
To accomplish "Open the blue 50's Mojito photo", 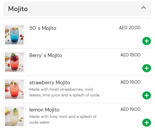I will pyautogui.click(x=14, y=35).
